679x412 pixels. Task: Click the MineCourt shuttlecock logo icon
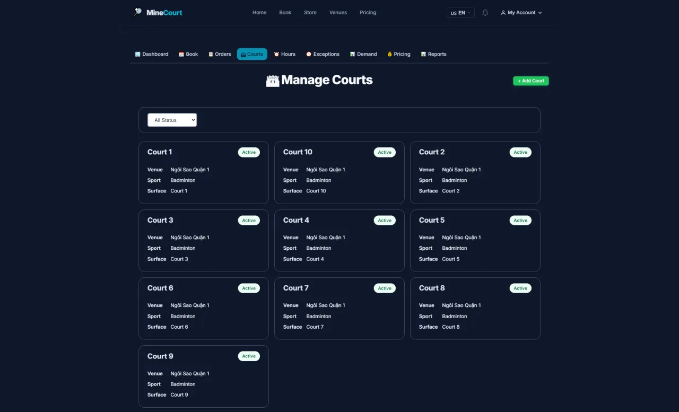click(137, 13)
